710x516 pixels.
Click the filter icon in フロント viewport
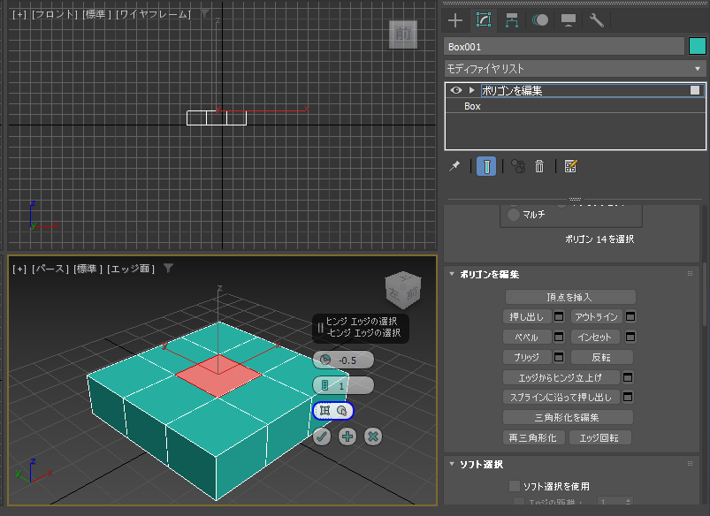pyautogui.click(x=205, y=14)
